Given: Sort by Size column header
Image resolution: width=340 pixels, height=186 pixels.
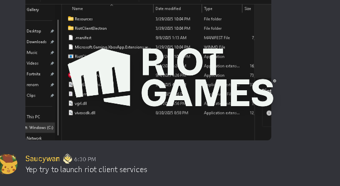Looking at the screenshot, I should 247,8.
